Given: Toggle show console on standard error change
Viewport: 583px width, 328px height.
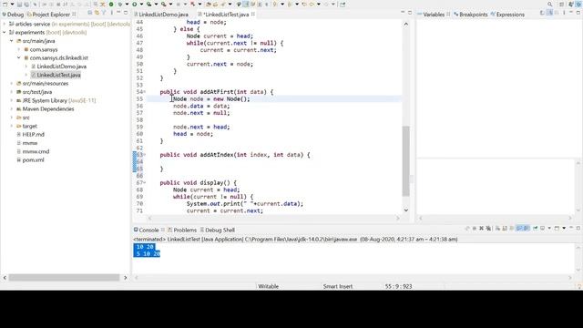Looking at the screenshot, I should (526, 229).
